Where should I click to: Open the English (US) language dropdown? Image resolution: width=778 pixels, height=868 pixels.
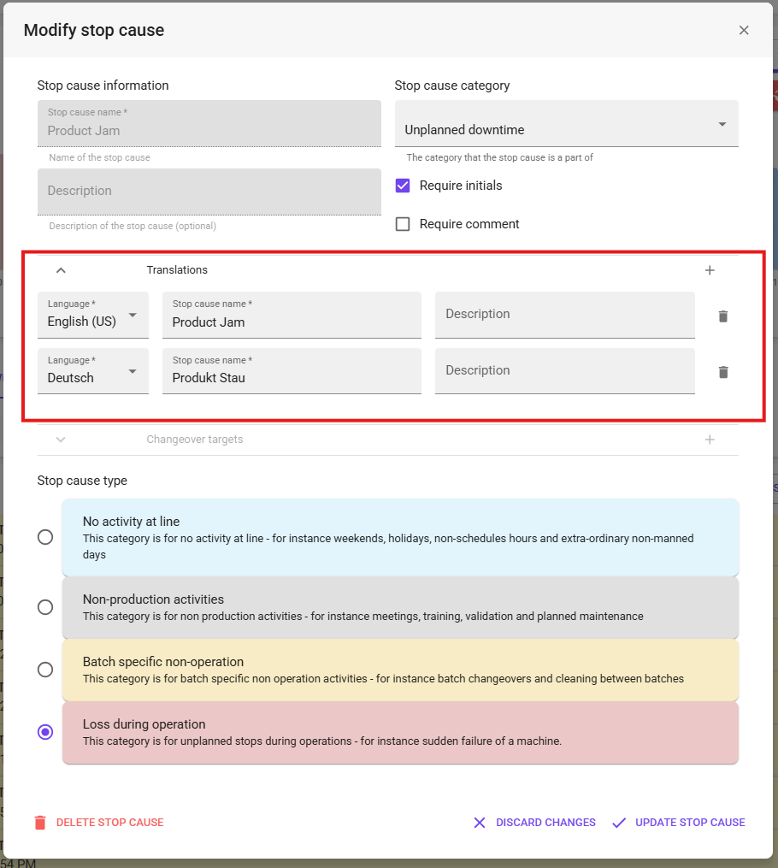click(93, 315)
